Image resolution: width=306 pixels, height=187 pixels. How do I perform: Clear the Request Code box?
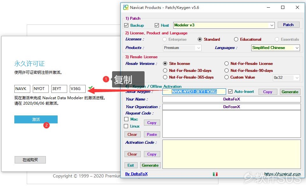click(x=132, y=134)
